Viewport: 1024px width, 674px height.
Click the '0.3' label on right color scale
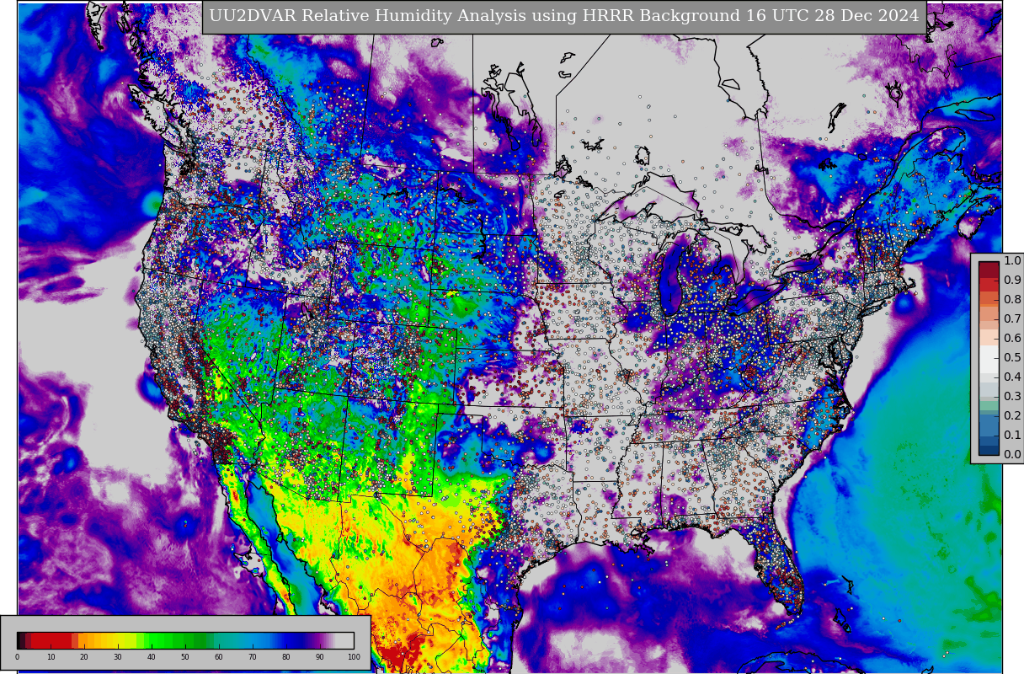[1012, 397]
